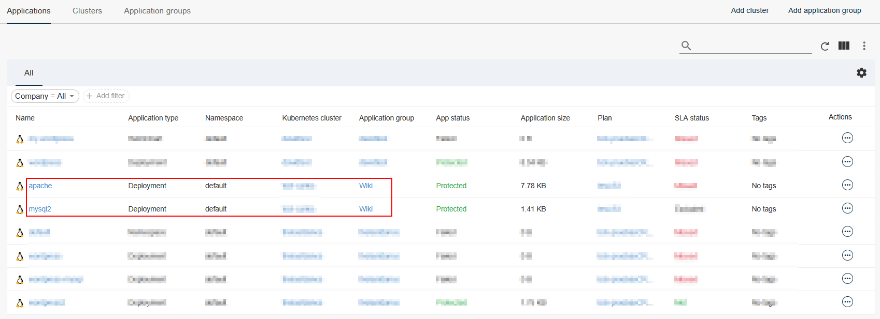Open actions menu for first table row
880x319 pixels.
(x=847, y=138)
